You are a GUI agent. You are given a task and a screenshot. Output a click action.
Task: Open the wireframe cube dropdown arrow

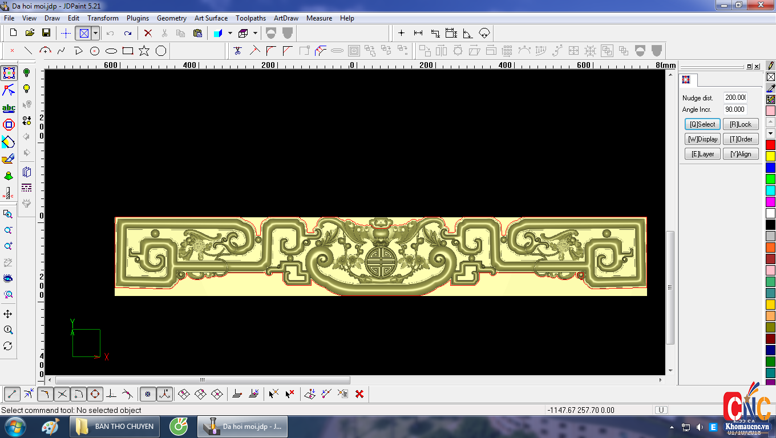(255, 33)
